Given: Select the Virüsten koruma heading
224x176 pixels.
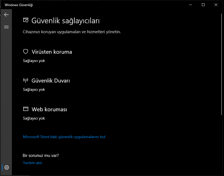Looking at the screenshot, I should pyautogui.click(x=52, y=52).
